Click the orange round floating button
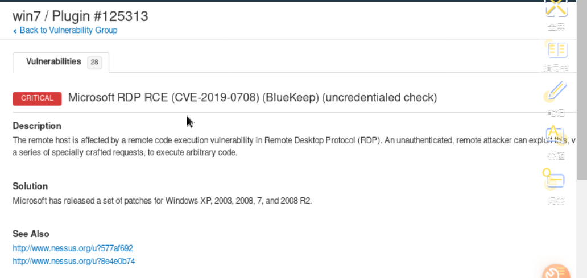Image resolution: width=587 pixels, height=278 pixels. (x=556, y=272)
